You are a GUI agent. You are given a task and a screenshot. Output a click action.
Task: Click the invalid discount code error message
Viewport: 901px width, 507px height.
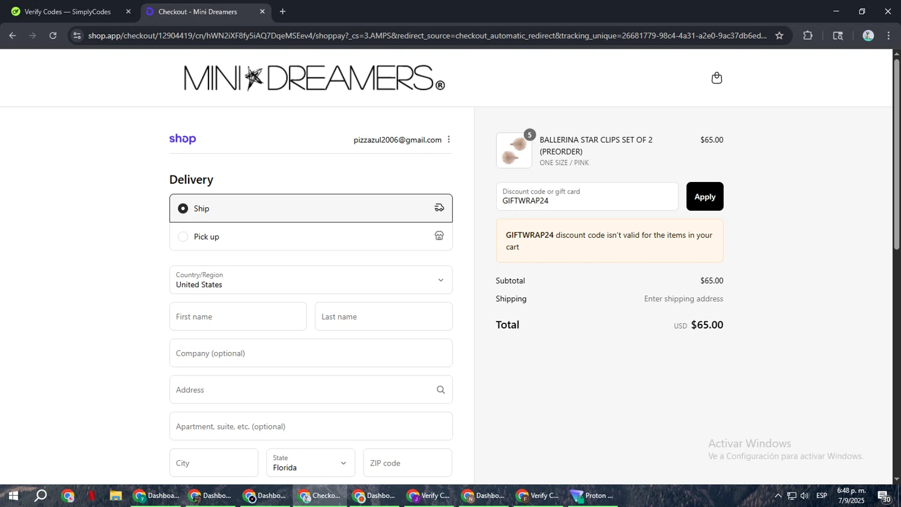pyautogui.click(x=610, y=240)
